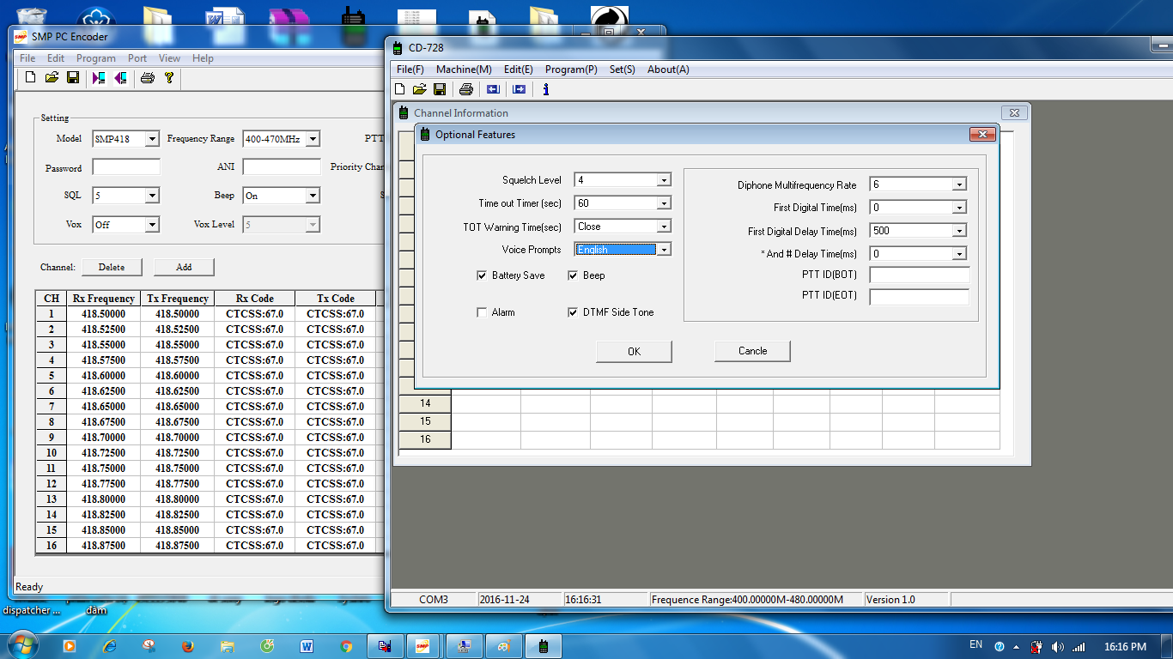Click the yellow Help question icon in SMP Encoder
The image size is (1173, 659).
tap(169, 78)
